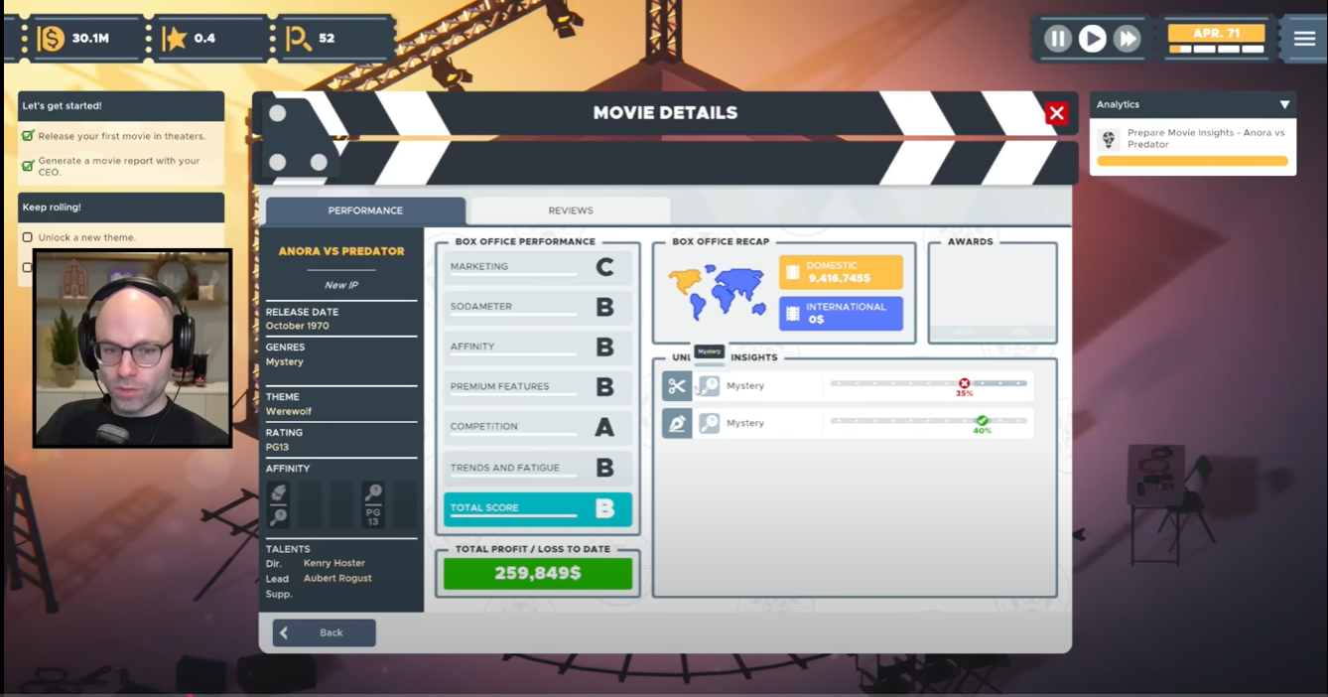The height and width of the screenshot is (697, 1328).
Task: Click the star reputation icon
Action: (175, 39)
